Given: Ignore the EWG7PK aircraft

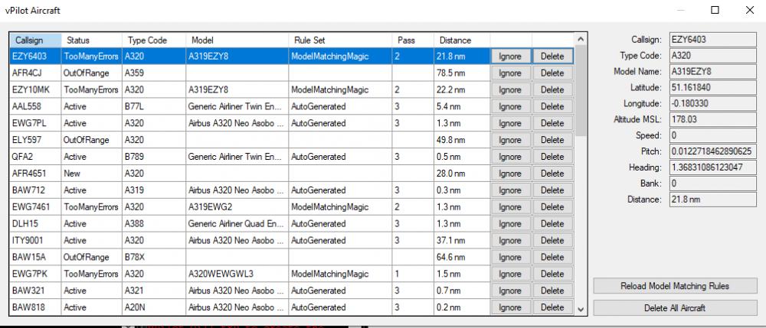Looking at the screenshot, I should click(x=510, y=274).
